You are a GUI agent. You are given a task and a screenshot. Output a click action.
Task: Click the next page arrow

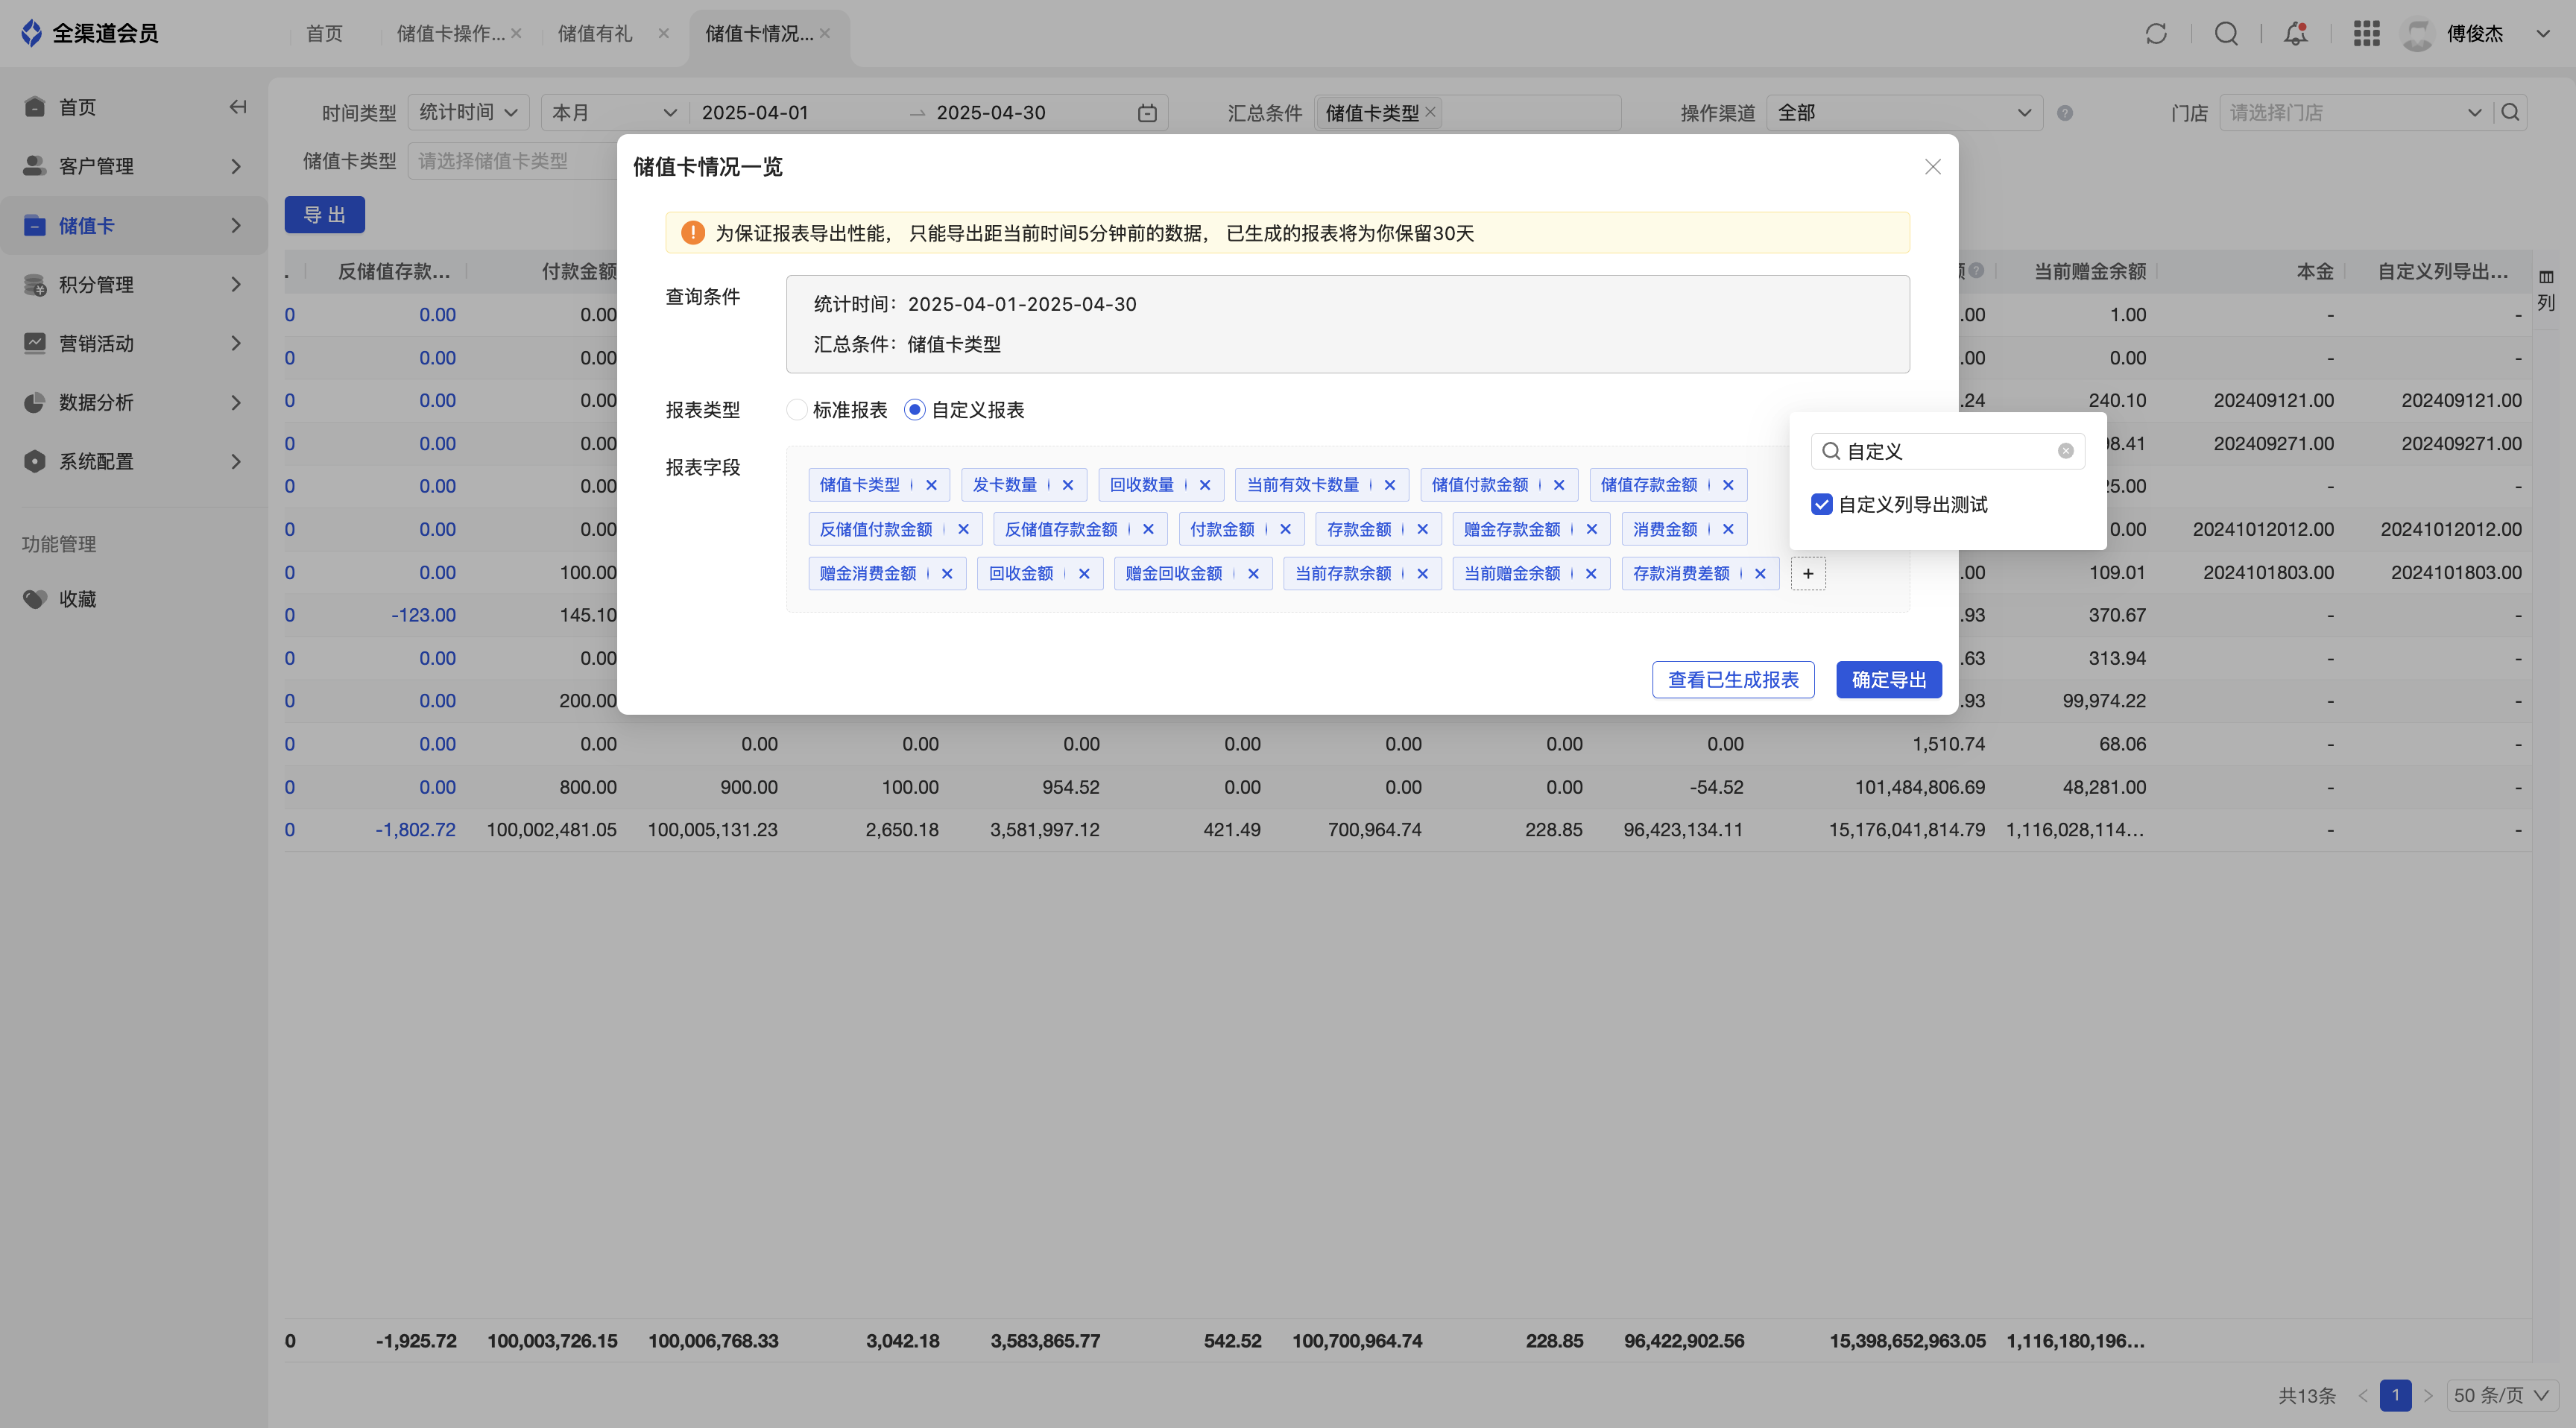pos(2428,1395)
